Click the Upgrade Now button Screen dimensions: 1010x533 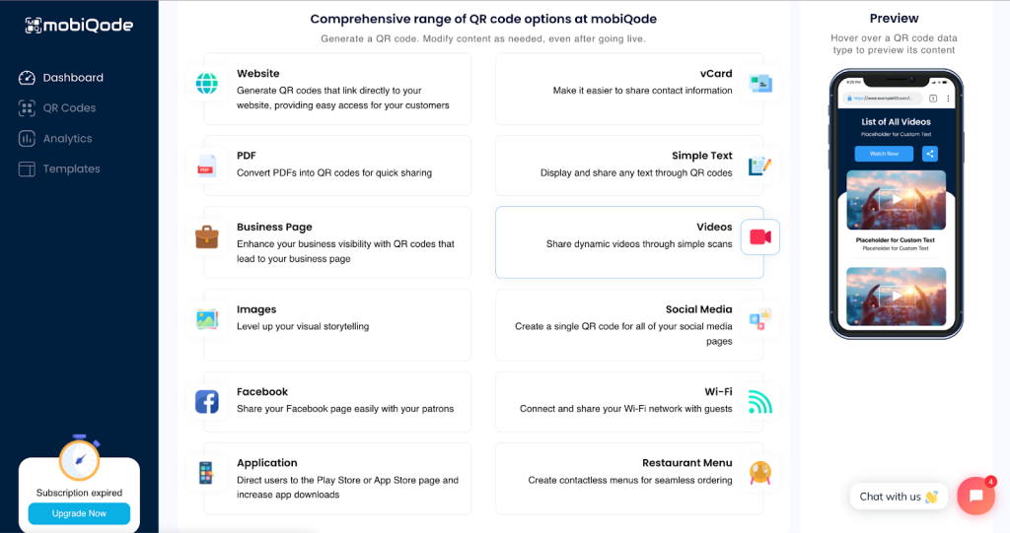pos(79,513)
